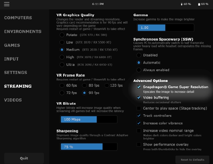This screenshot has height=164, width=213.
Task: Click the Gamma heading
Action: 141,15
